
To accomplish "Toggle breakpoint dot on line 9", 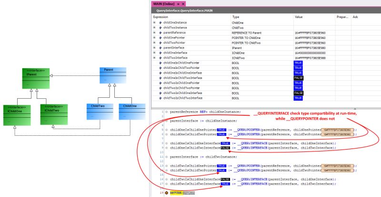I will click(x=166, y=148).
